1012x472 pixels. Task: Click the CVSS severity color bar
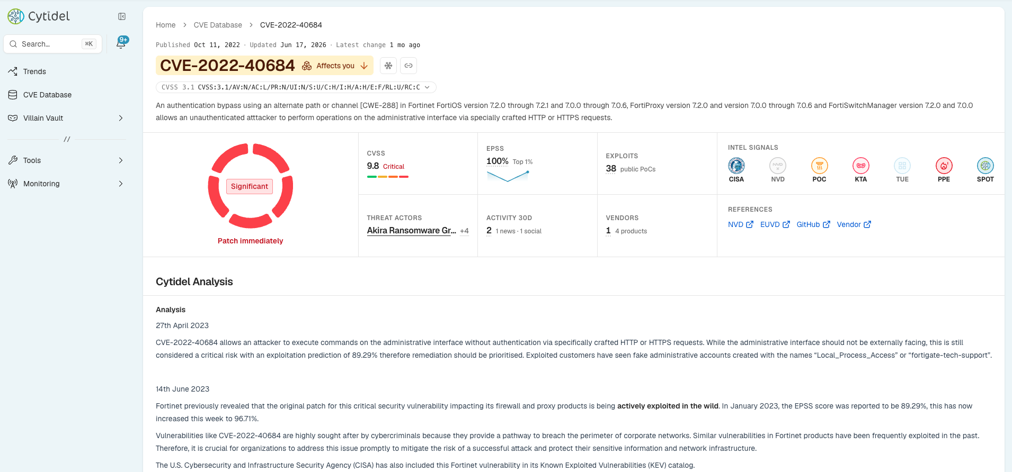(x=388, y=177)
